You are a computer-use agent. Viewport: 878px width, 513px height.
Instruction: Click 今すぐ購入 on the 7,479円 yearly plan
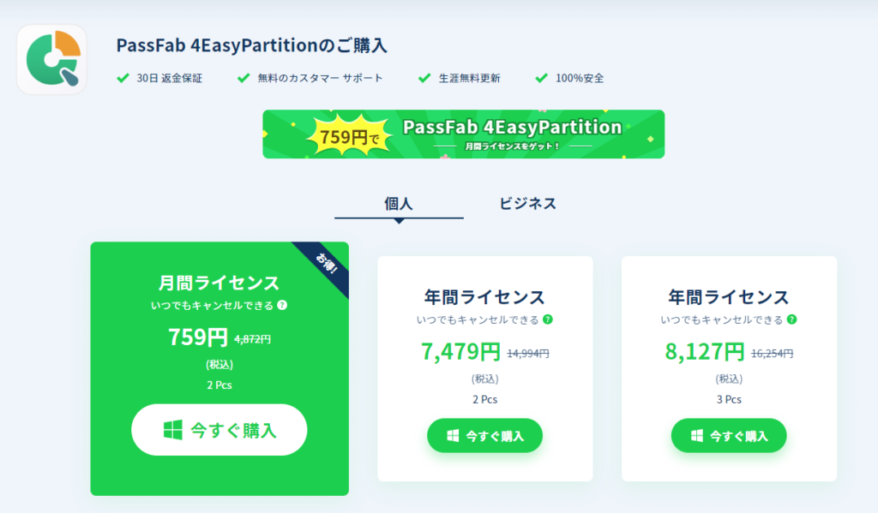click(484, 435)
